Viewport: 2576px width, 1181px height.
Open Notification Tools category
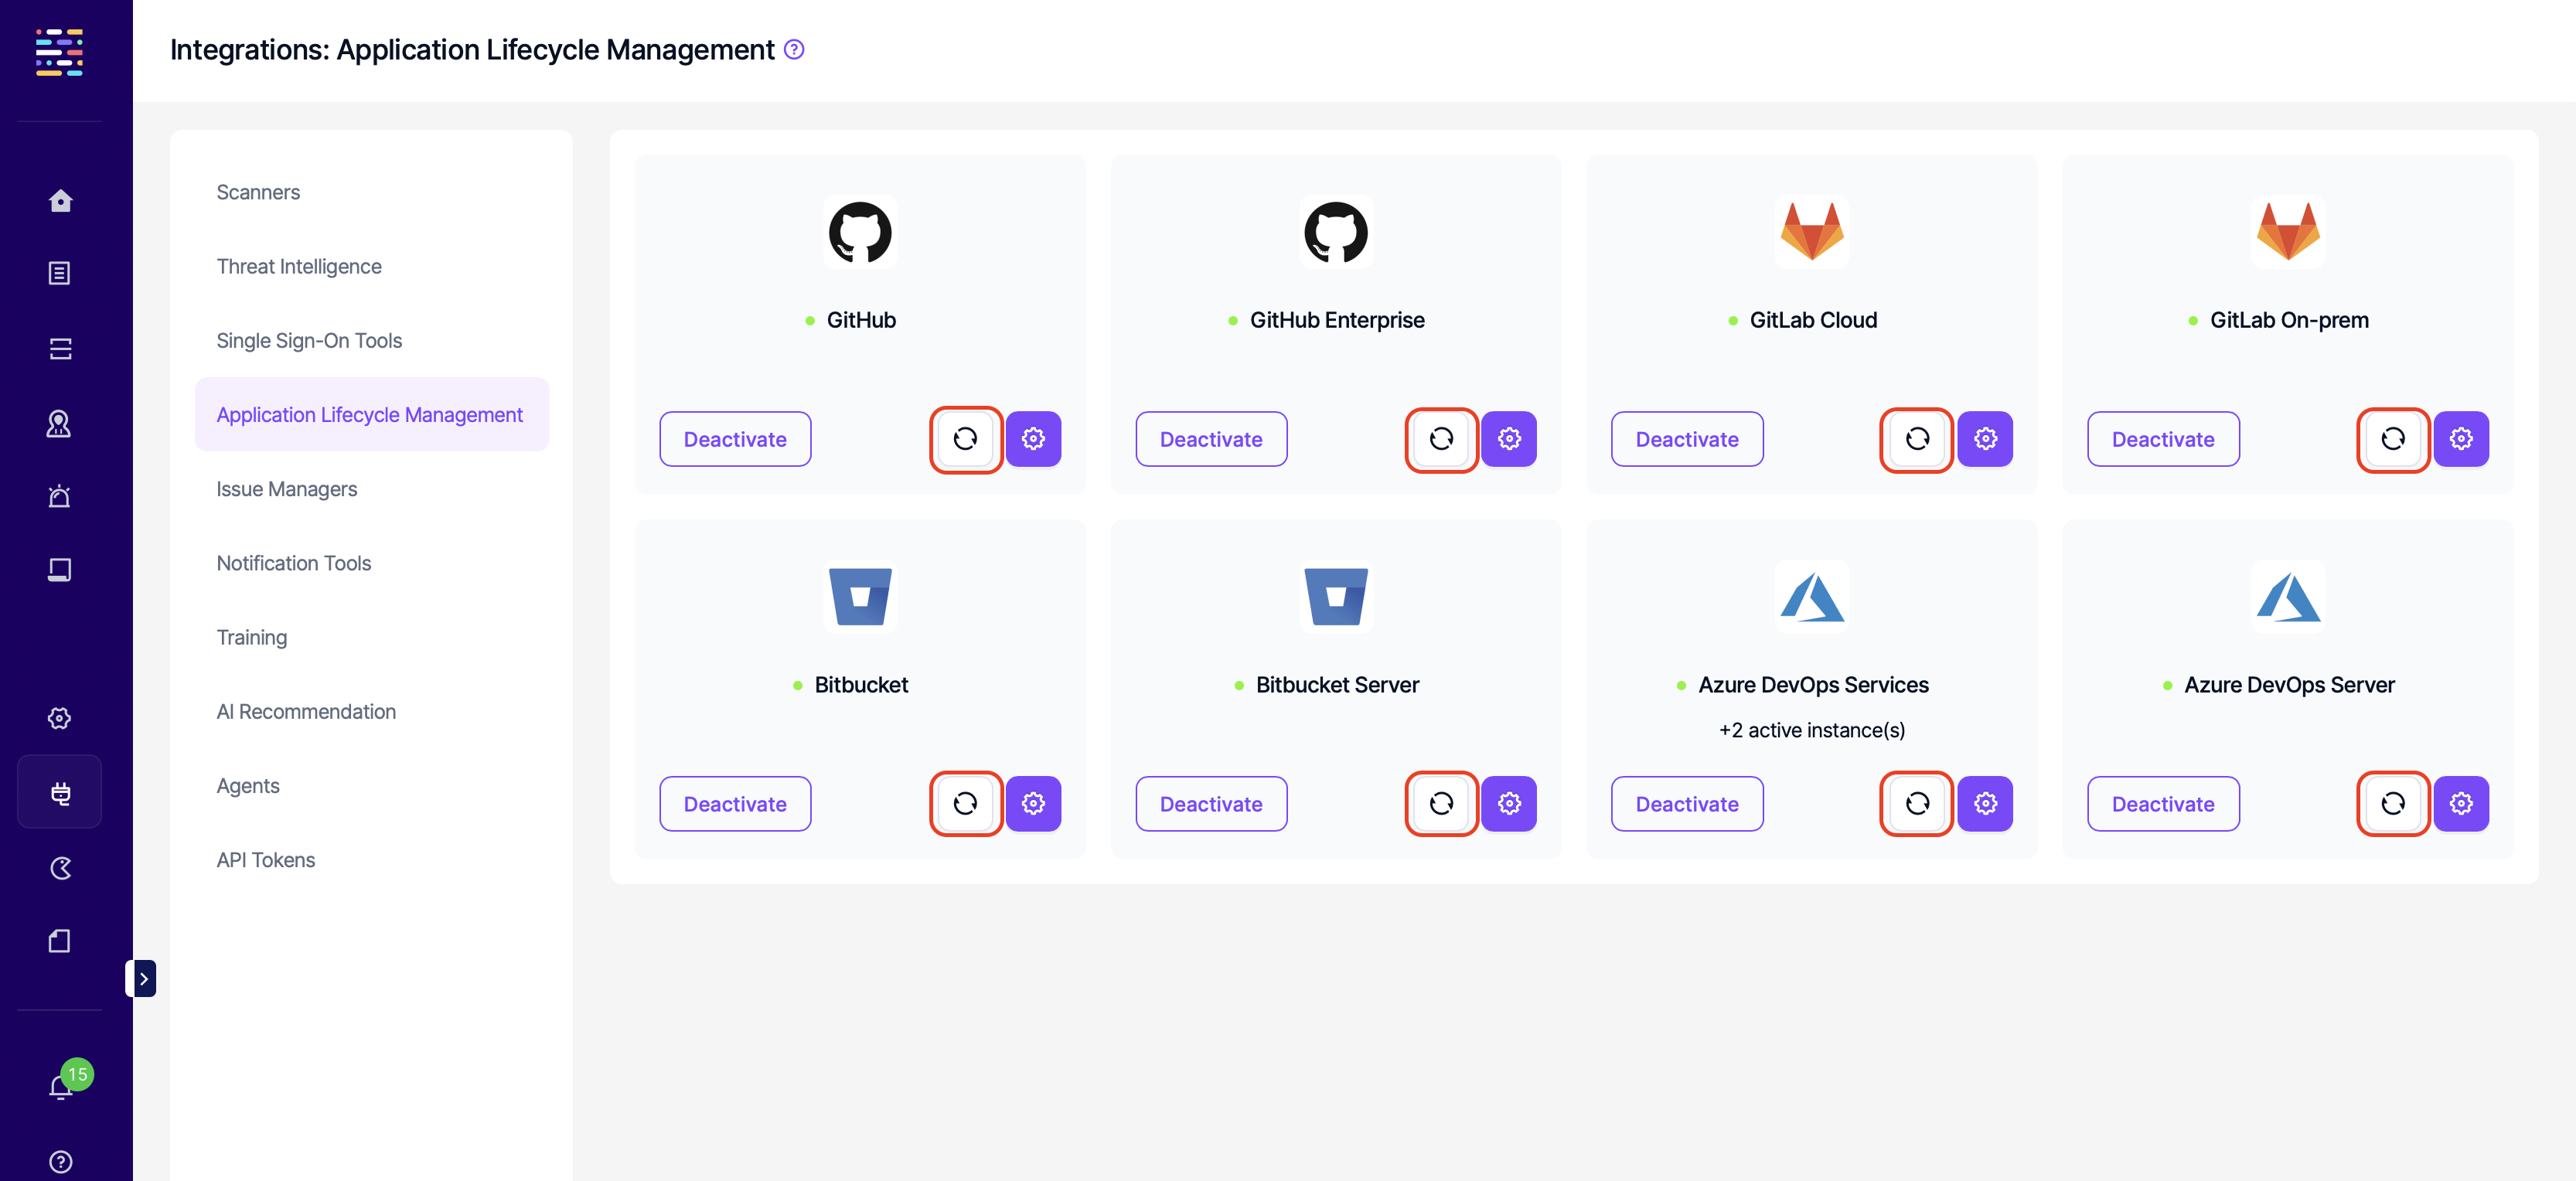(293, 563)
